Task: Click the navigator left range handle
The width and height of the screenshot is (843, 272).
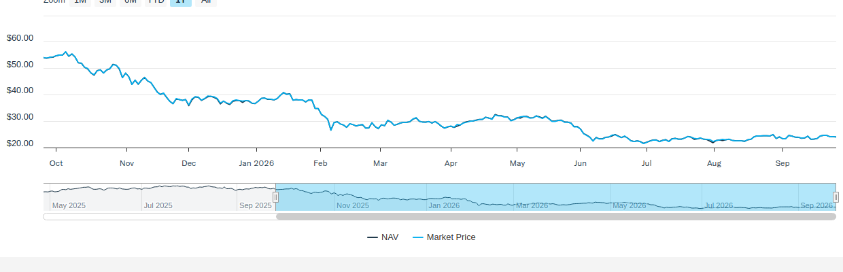Action: pyautogui.click(x=275, y=197)
